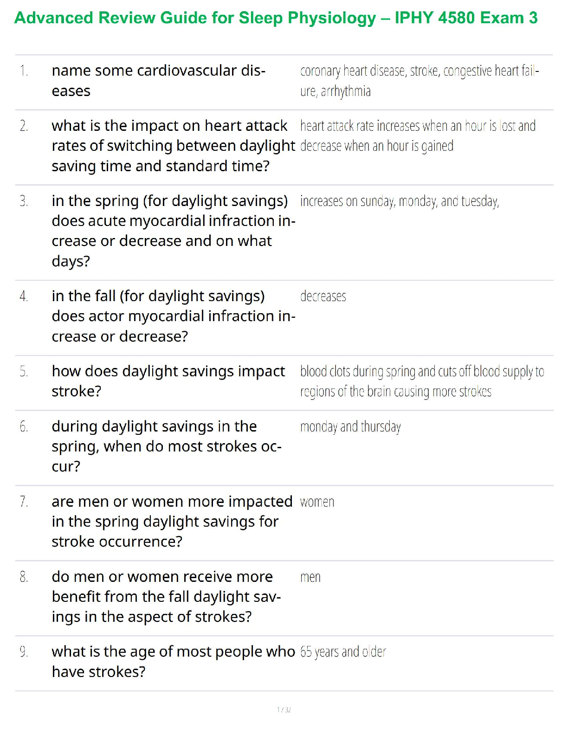
Task: Click the page number indicator at bottom
Action: [x=284, y=709]
